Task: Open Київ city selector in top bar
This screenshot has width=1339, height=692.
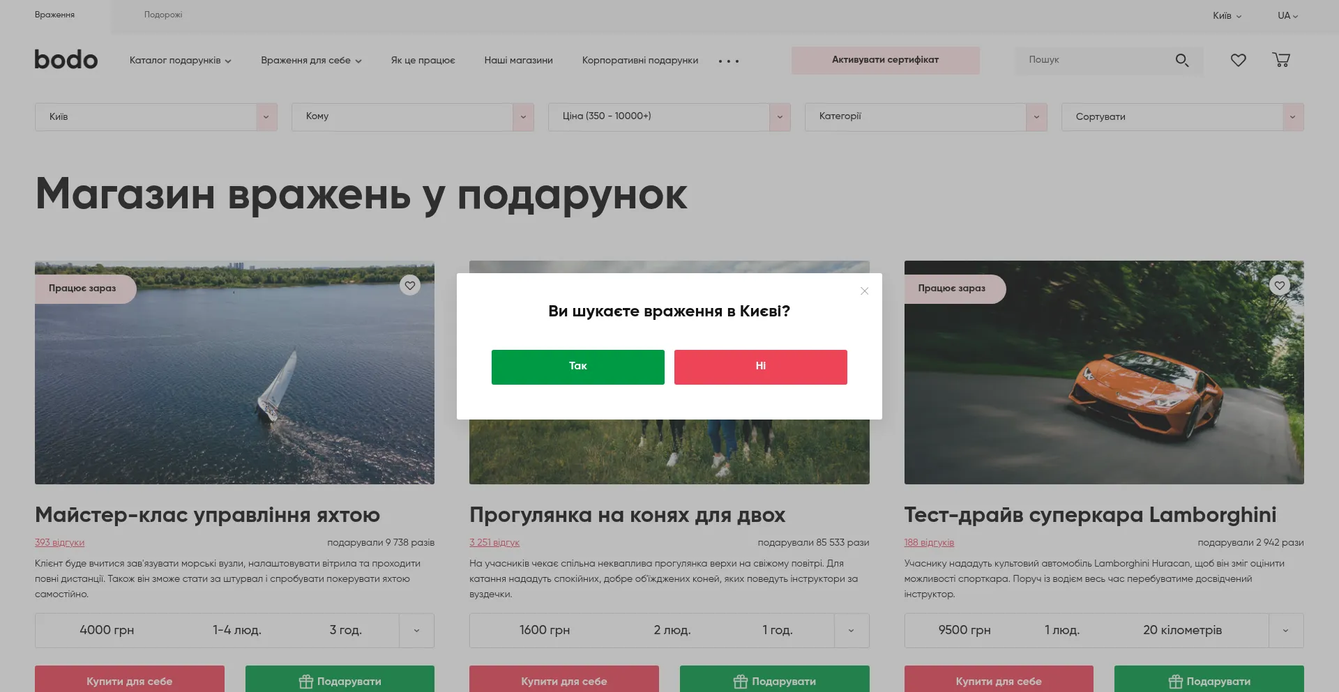Action: pos(1227,15)
